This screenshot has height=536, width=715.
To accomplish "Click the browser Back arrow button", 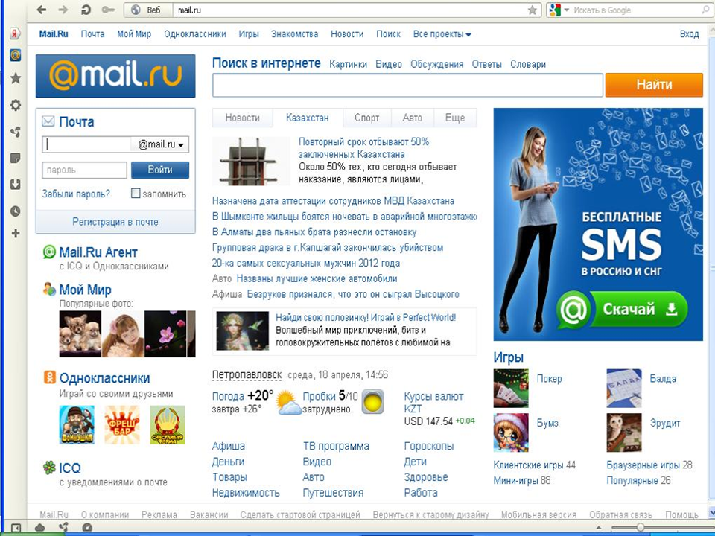I will [x=42, y=10].
